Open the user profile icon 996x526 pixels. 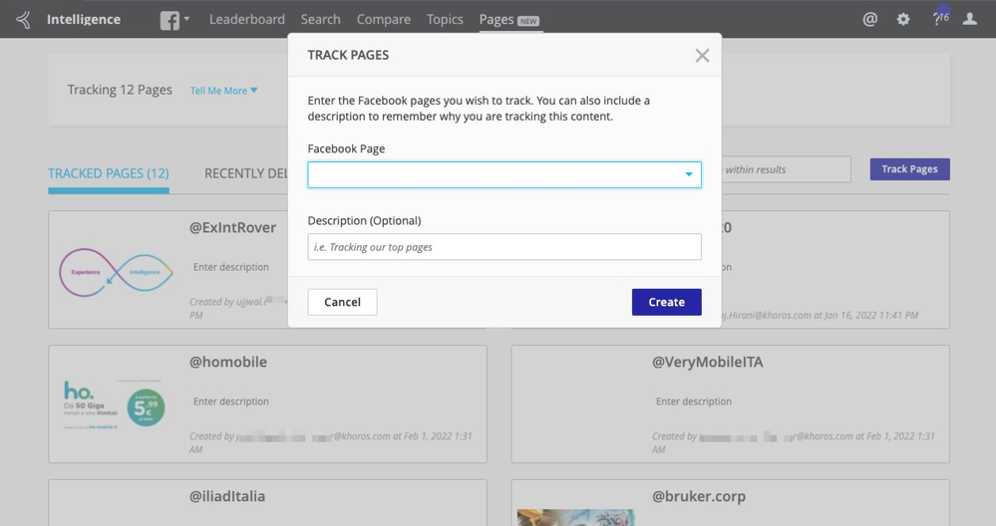(970, 19)
